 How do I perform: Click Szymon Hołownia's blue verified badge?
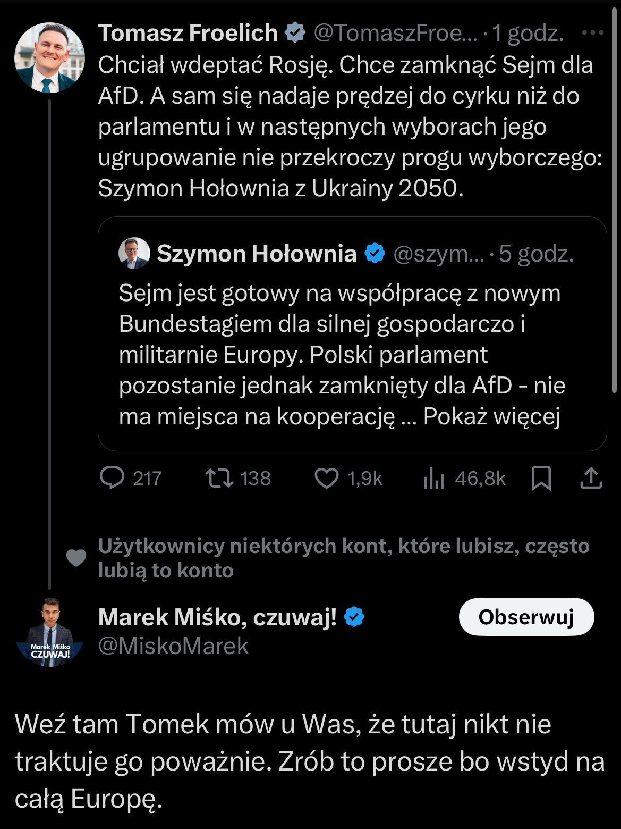click(375, 254)
